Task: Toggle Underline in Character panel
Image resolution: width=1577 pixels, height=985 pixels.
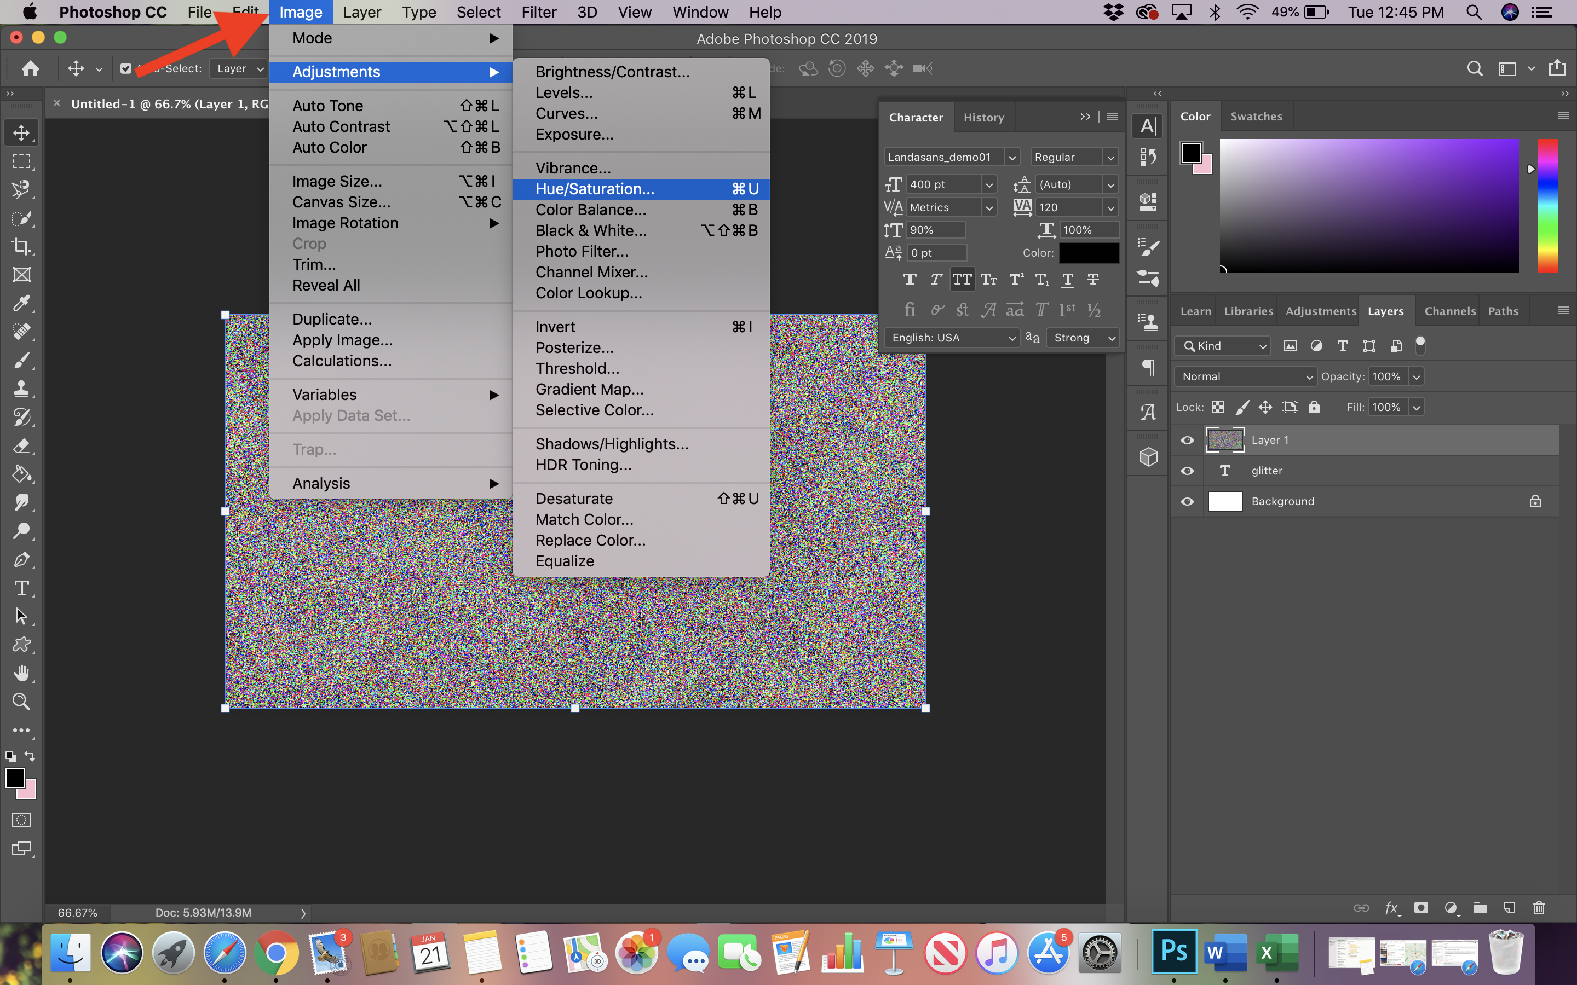Action: coord(1067,280)
